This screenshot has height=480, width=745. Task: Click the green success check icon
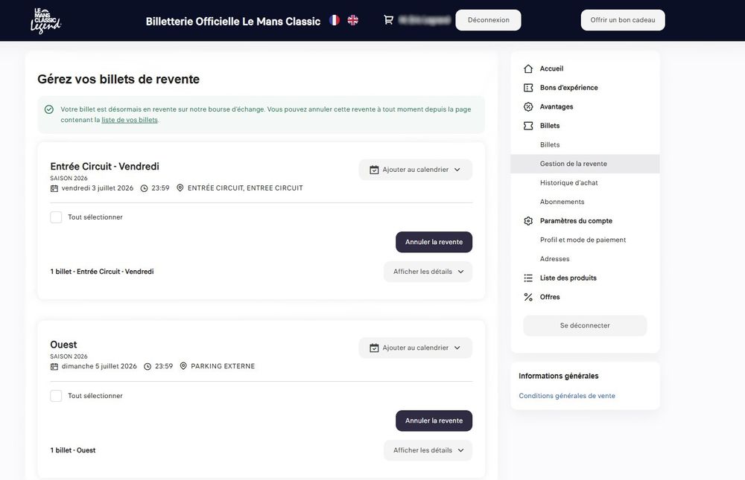point(49,109)
